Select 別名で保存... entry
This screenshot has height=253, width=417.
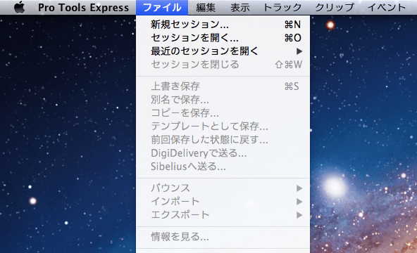coord(223,100)
